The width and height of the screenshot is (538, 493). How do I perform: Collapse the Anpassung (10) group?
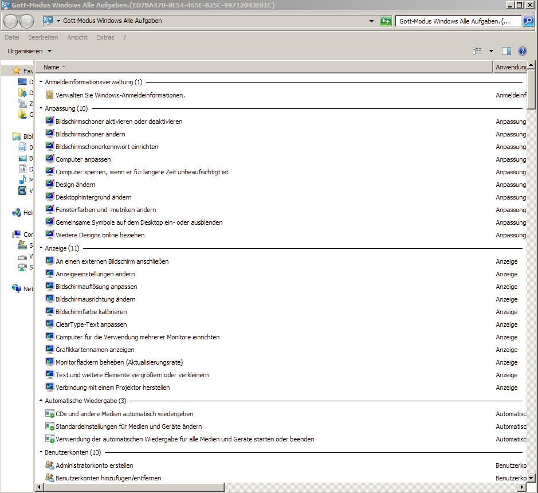tap(41, 108)
